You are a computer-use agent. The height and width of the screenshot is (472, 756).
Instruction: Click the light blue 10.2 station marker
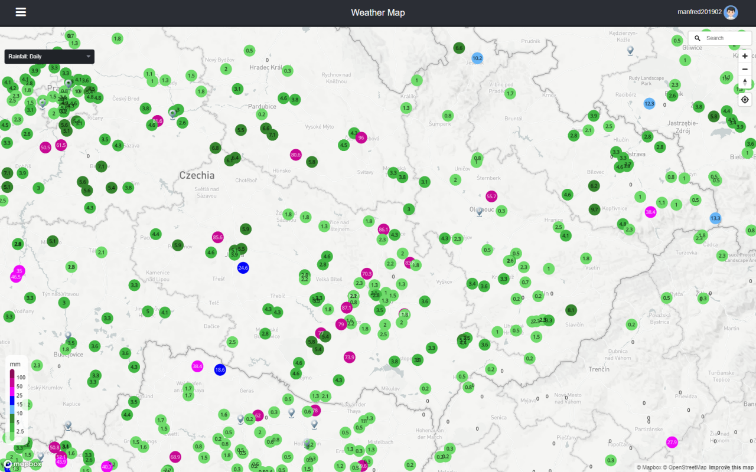coord(477,58)
